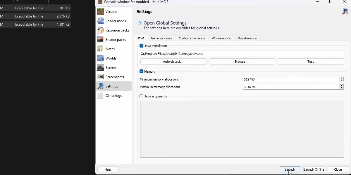Open Loader mods via puzzle piece icon
Screen dimensions: 351x175
tap(101, 21)
